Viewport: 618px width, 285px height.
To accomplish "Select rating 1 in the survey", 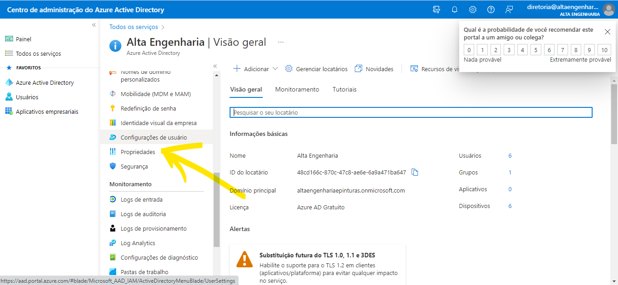I will [x=482, y=50].
